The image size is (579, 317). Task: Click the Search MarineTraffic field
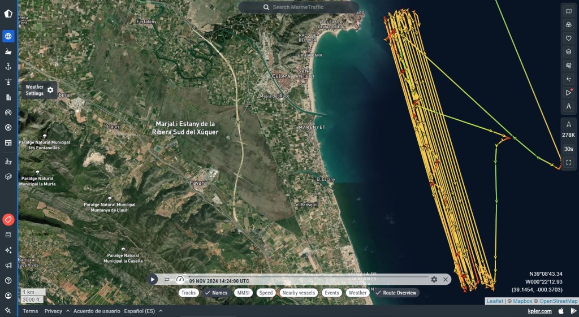(299, 7)
